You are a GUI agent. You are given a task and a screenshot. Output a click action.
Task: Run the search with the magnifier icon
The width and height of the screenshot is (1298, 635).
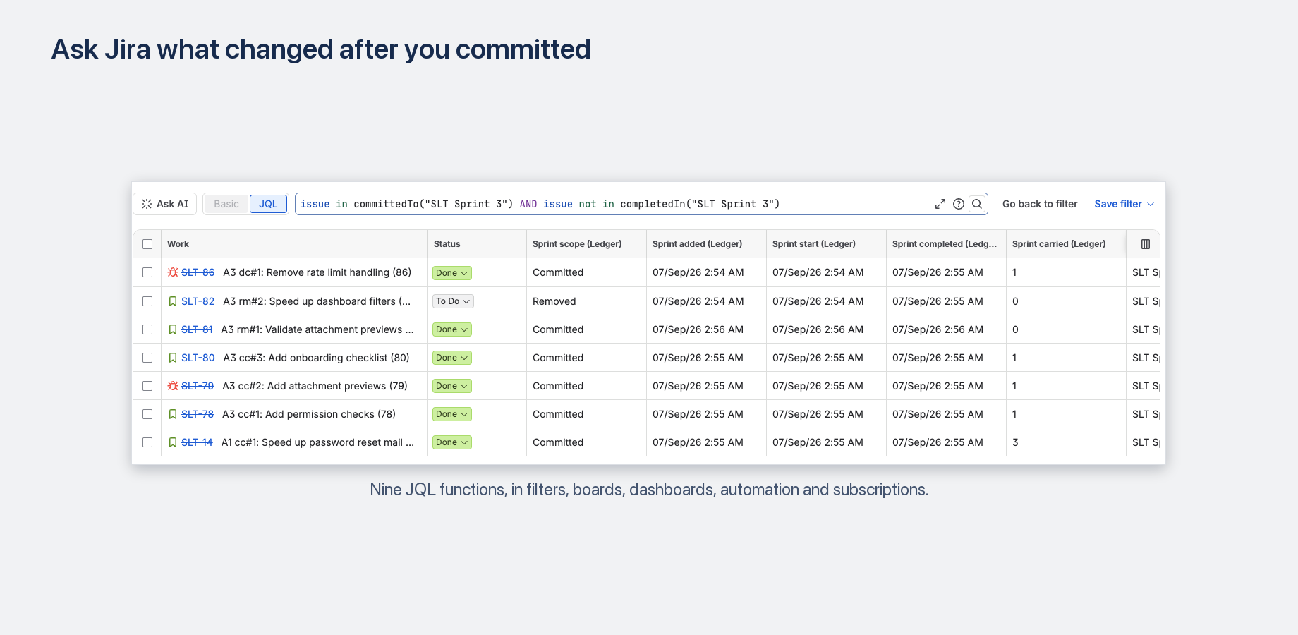[977, 204]
